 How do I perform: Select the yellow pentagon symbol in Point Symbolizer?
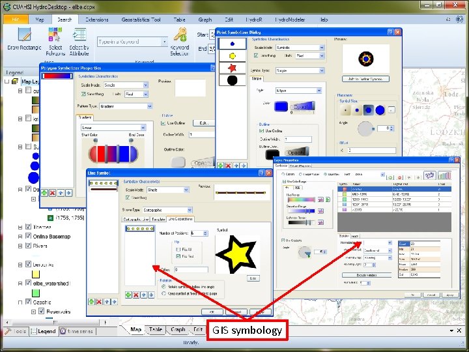point(233,55)
